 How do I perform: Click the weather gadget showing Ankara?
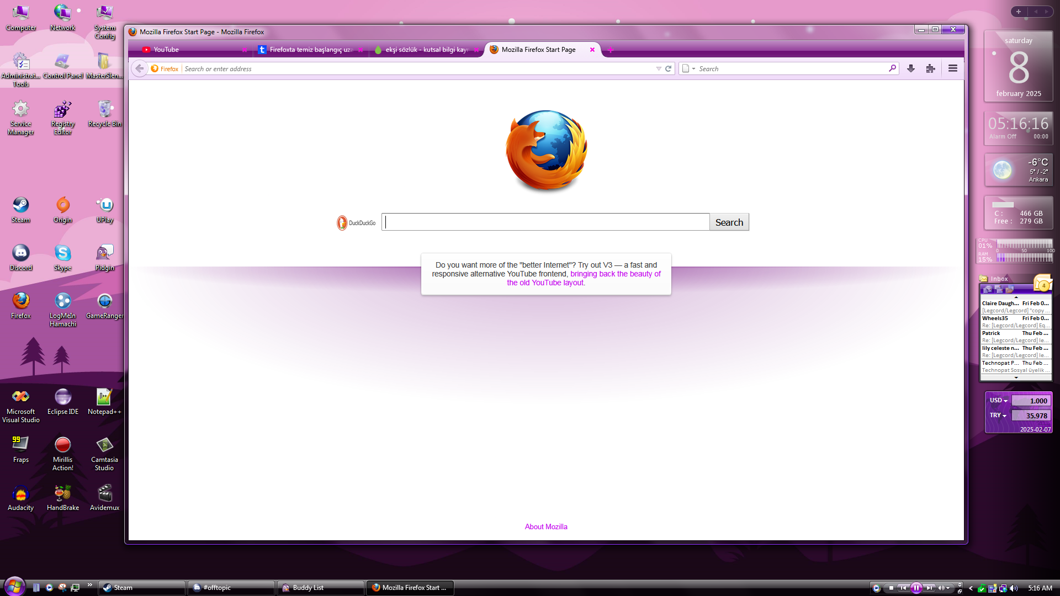click(x=1019, y=170)
